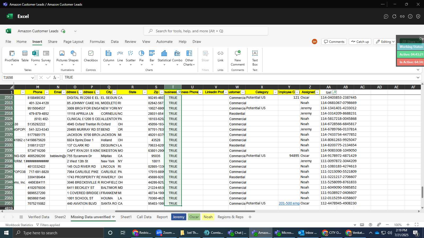Open the Comments pane button

[x=334, y=42]
